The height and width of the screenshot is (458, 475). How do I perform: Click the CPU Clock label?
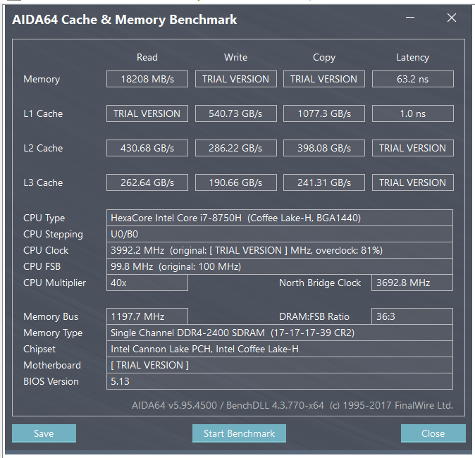pyautogui.click(x=46, y=250)
